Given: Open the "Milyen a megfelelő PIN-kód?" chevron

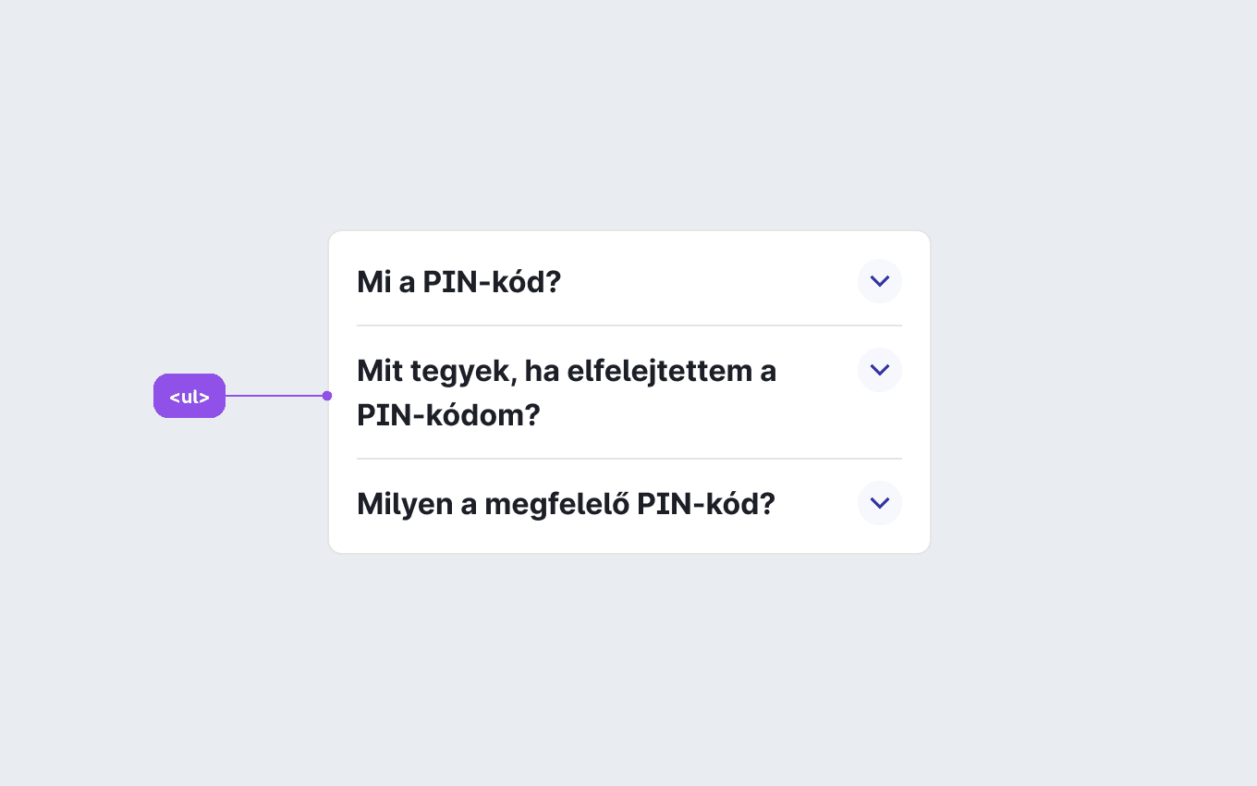Looking at the screenshot, I should pos(880,503).
